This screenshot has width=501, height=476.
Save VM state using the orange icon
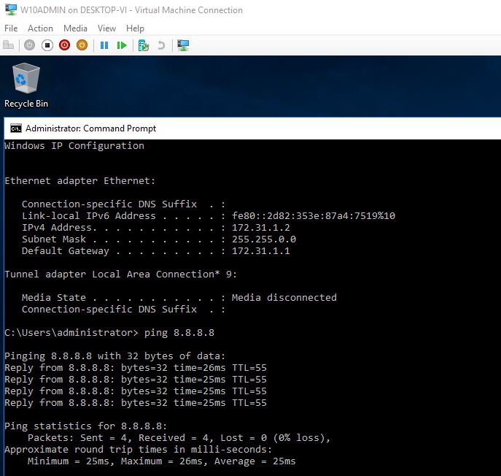[x=82, y=45]
